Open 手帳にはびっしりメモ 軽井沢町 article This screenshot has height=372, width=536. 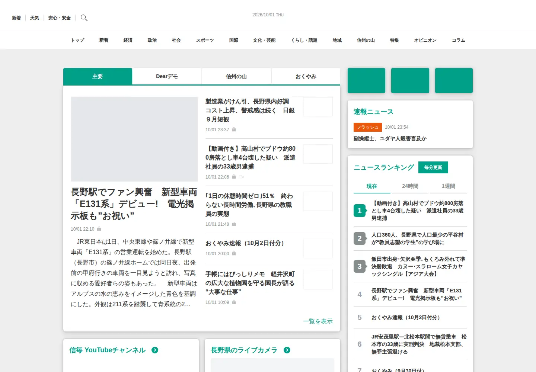point(250,283)
